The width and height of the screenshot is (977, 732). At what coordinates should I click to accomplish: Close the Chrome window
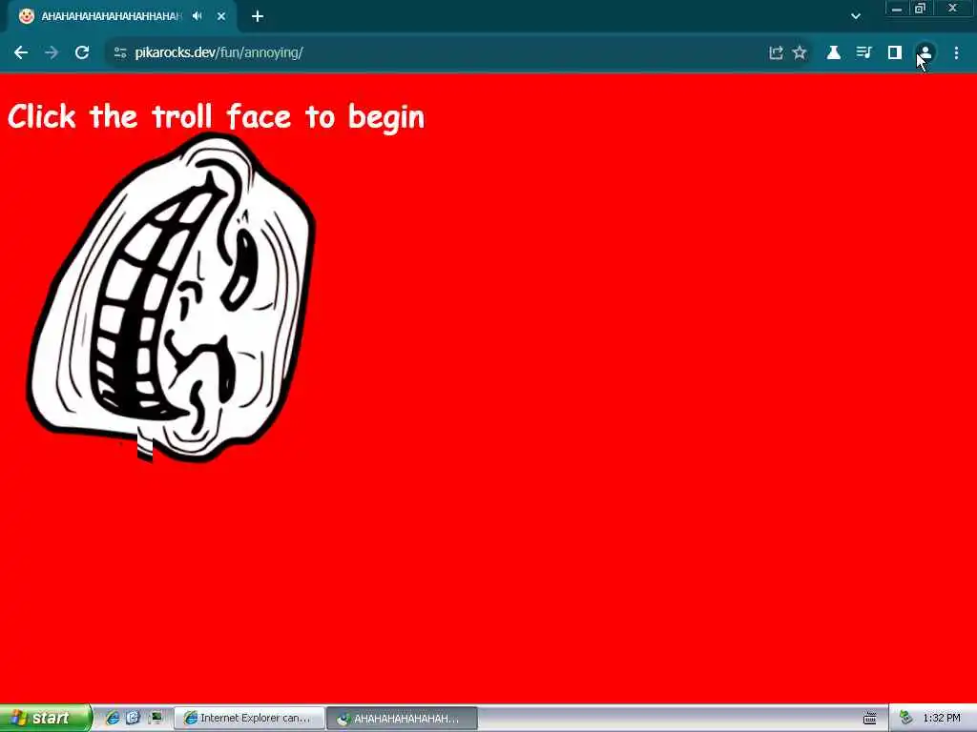pyautogui.click(x=953, y=9)
